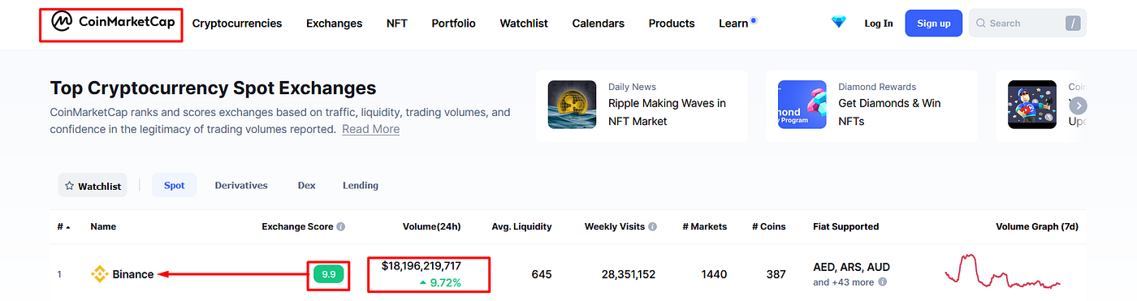The width and height of the screenshot is (1137, 301).
Task: Sort by # Markets column header
Action: (704, 227)
